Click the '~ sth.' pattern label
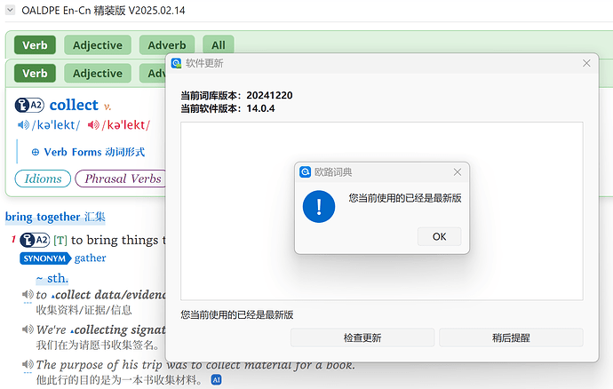The image size is (613, 389). (x=52, y=278)
